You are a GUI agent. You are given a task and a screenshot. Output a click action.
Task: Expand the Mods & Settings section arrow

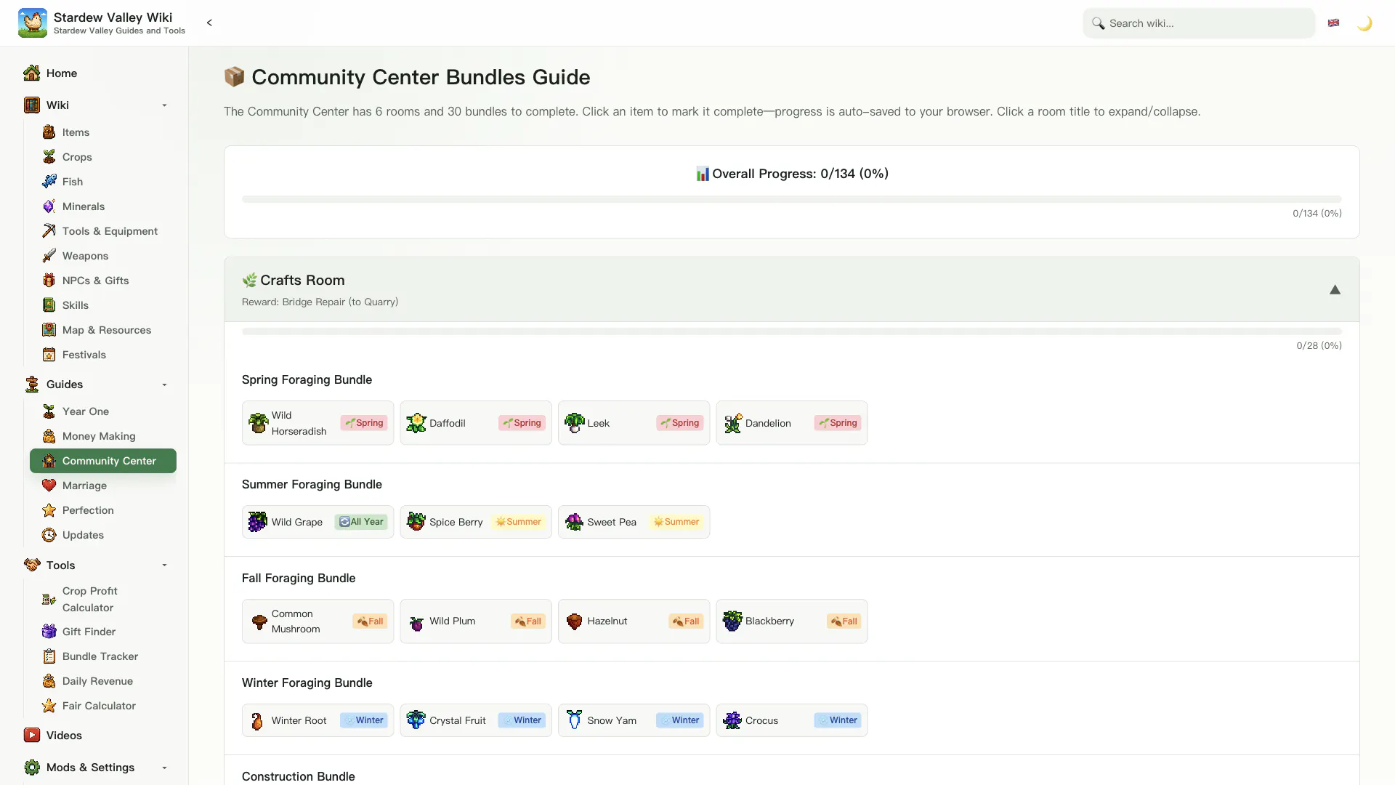pyautogui.click(x=164, y=768)
